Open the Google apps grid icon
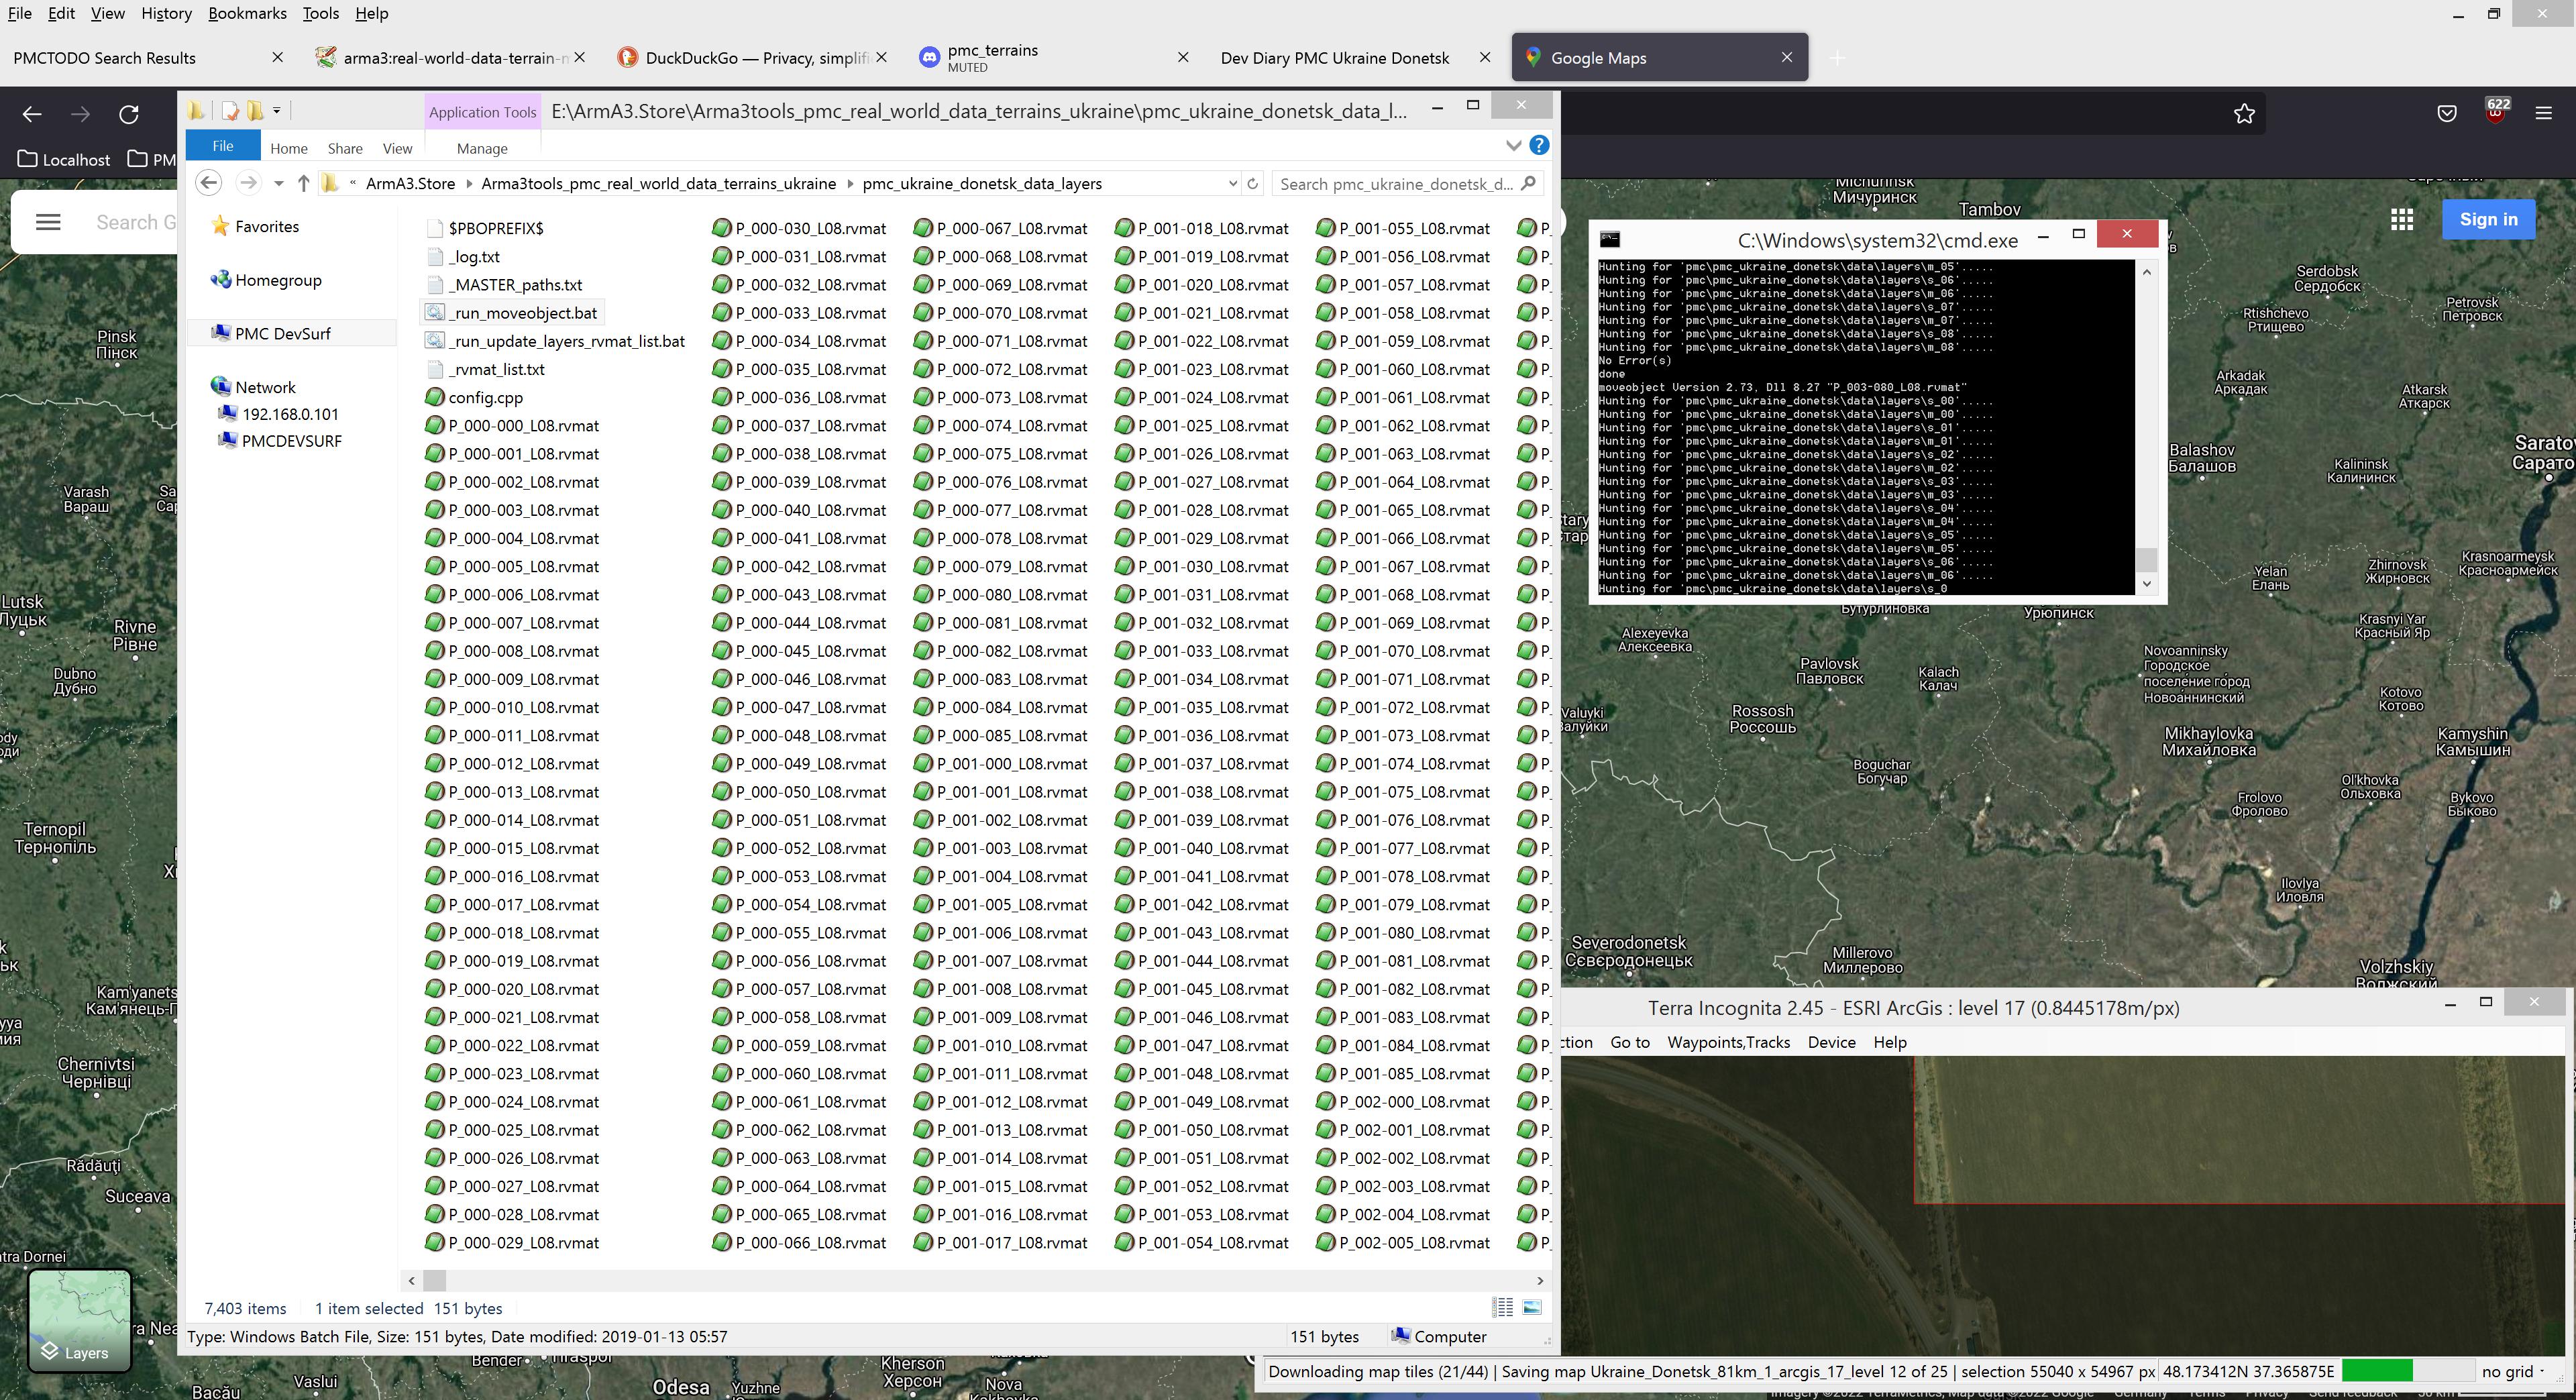The width and height of the screenshot is (2576, 1400). [x=2402, y=219]
